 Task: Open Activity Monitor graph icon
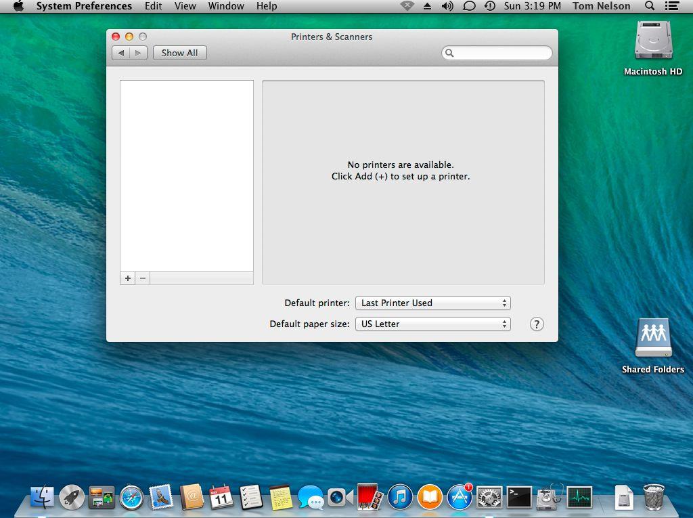pyautogui.click(x=579, y=497)
